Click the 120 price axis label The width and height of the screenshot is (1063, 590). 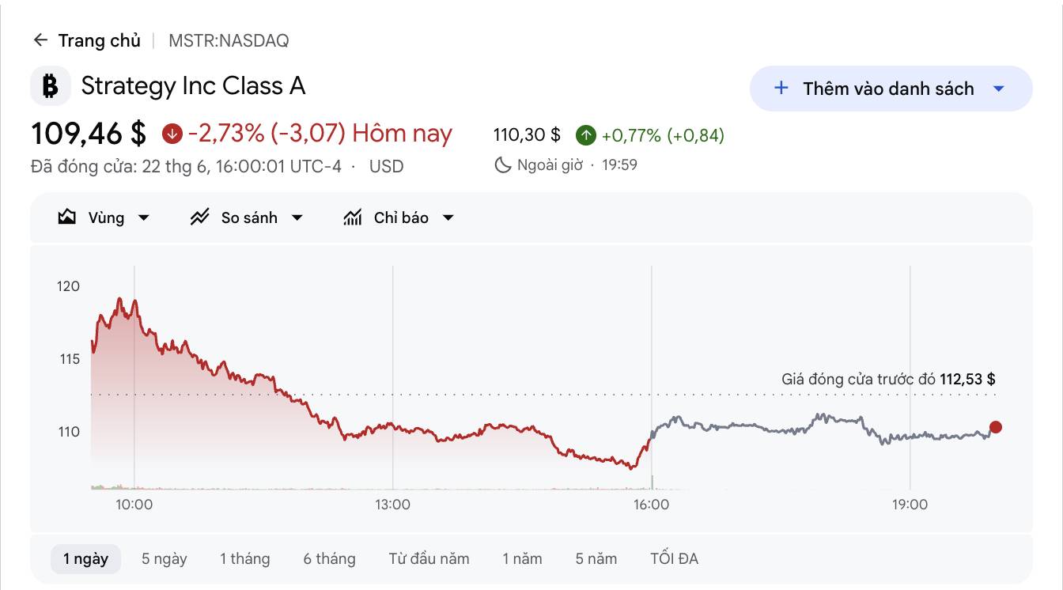69,286
